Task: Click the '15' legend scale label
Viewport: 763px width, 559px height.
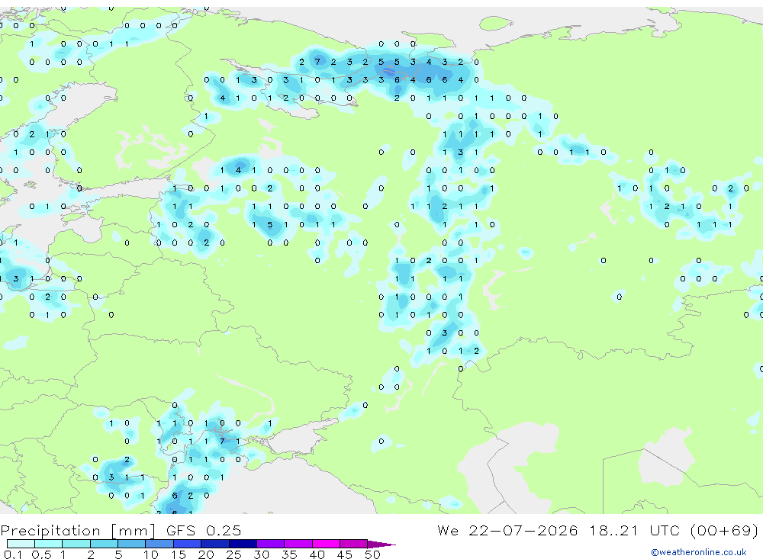Action: tap(179, 554)
